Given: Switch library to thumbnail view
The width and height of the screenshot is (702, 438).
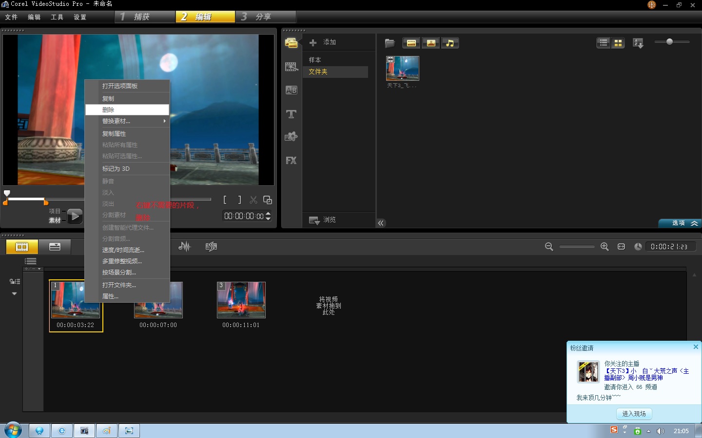Looking at the screenshot, I should click(x=618, y=43).
